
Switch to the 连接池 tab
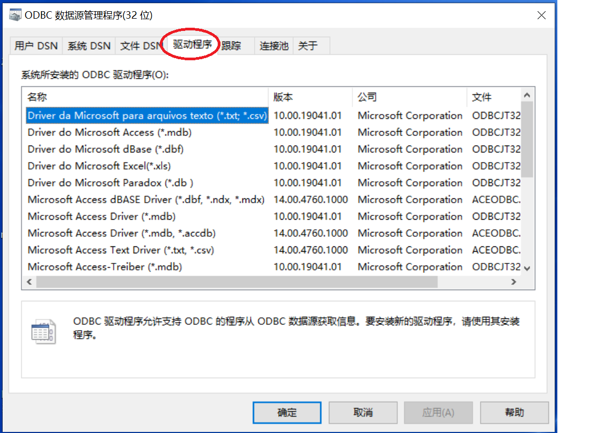click(274, 46)
